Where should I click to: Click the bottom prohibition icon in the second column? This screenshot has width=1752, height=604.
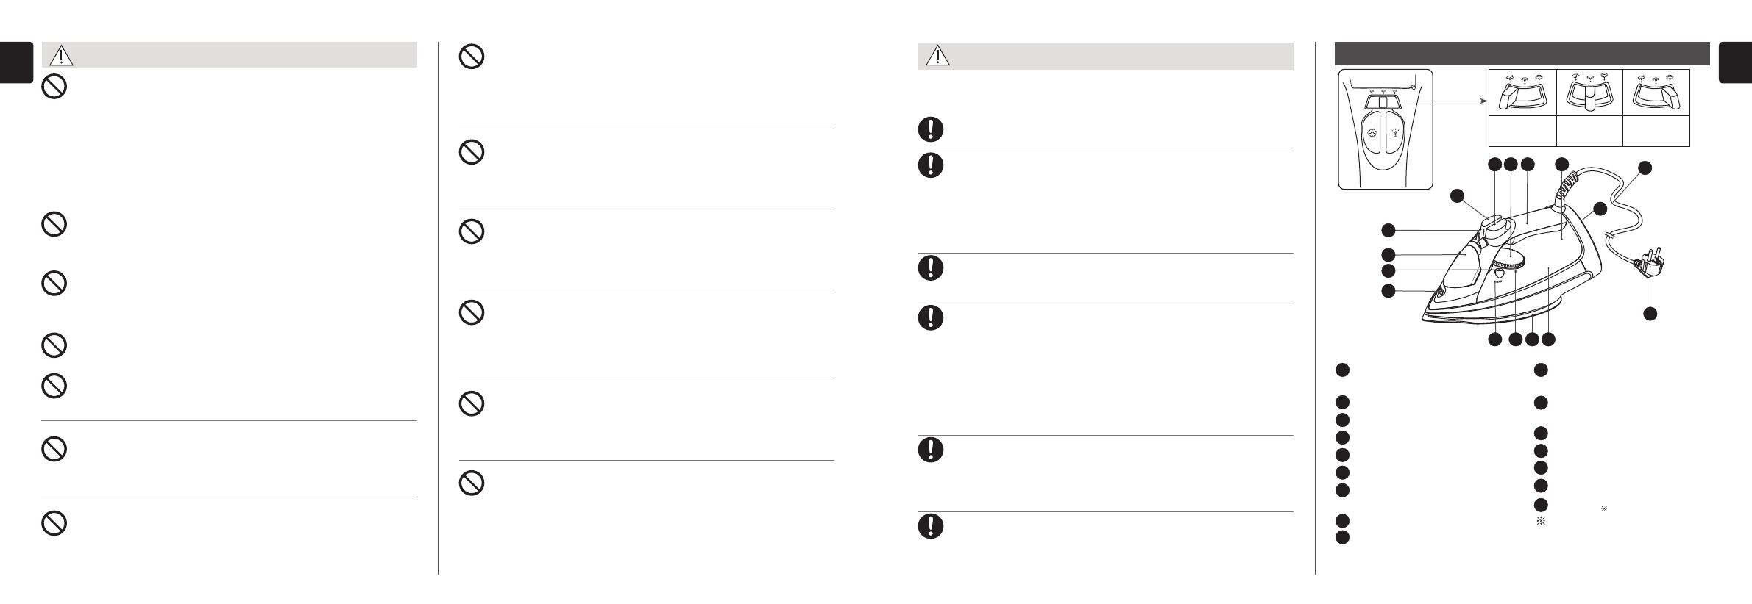pos(472,483)
